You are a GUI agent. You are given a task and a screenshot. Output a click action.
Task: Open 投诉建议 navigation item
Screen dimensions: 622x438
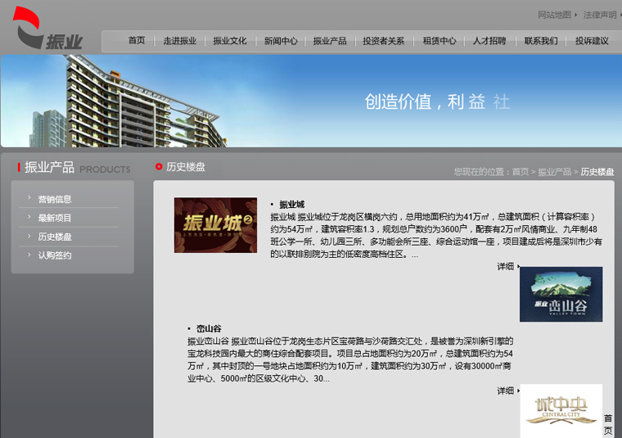pyautogui.click(x=592, y=40)
